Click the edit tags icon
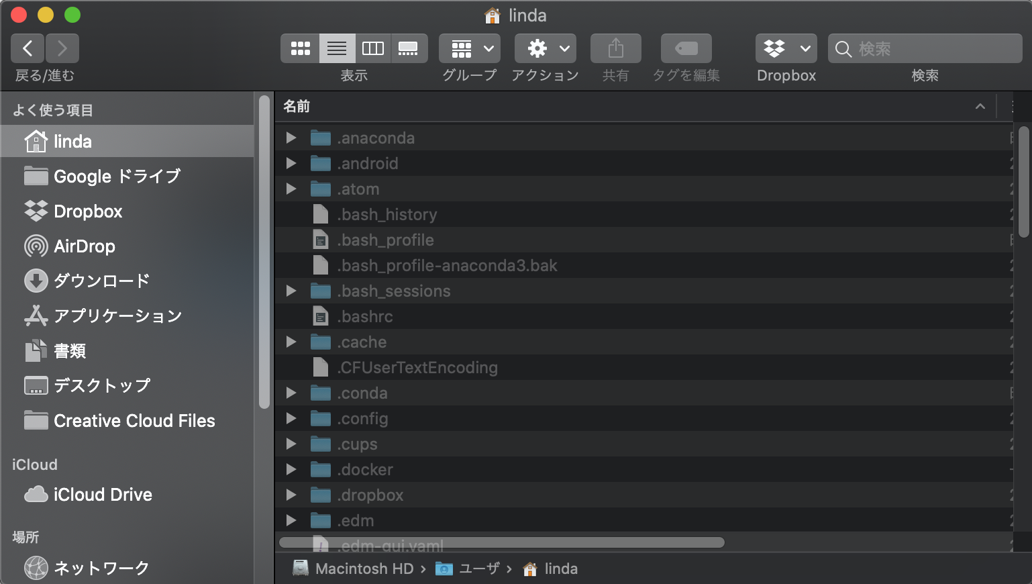This screenshot has width=1032, height=584. pyautogui.click(x=686, y=48)
